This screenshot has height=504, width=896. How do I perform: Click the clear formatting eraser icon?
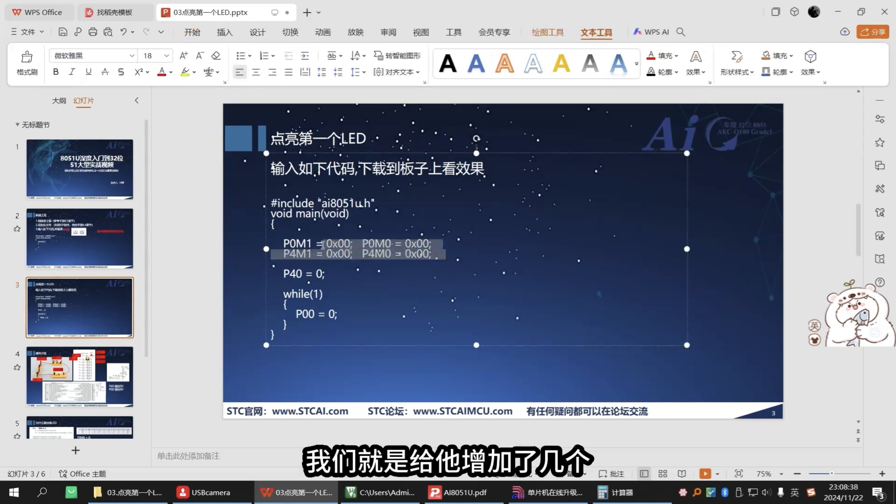[216, 56]
